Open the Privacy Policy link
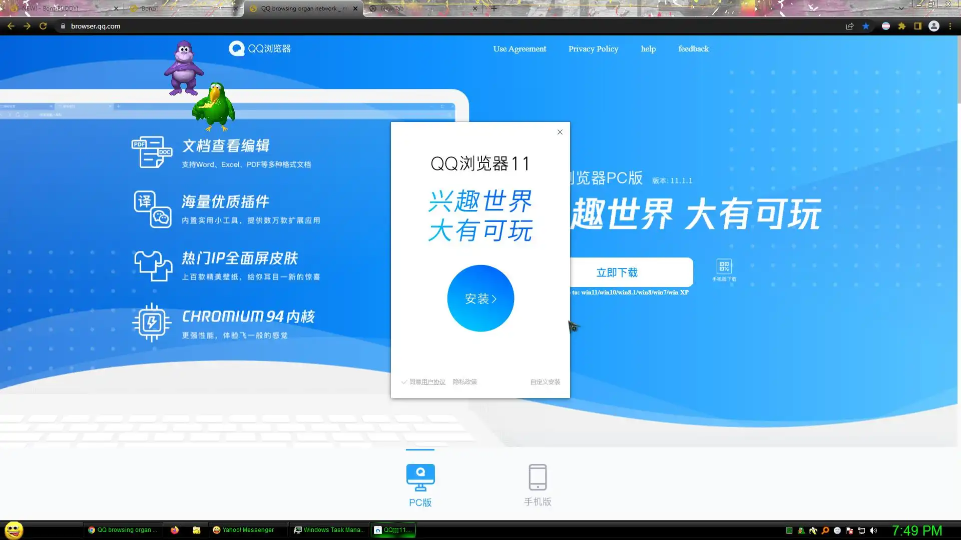The height and width of the screenshot is (540, 961). point(593,49)
